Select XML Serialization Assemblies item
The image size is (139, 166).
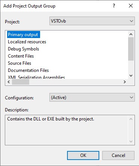coord(36,77)
